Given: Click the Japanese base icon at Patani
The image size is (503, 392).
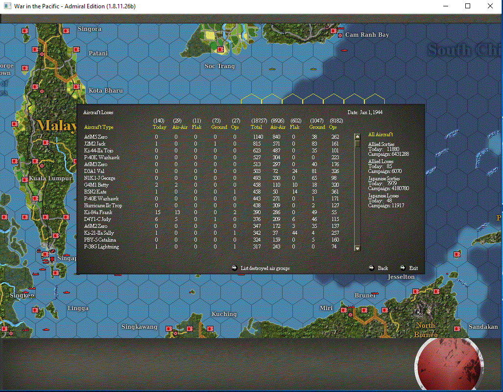Looking at the screenshot, I should coord(76,49).
